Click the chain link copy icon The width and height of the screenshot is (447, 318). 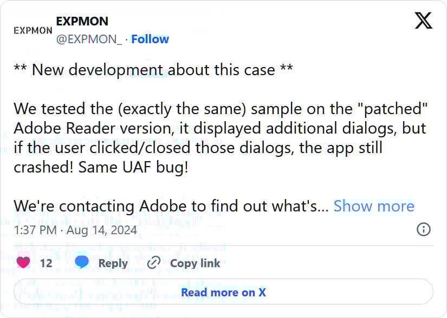154,262
